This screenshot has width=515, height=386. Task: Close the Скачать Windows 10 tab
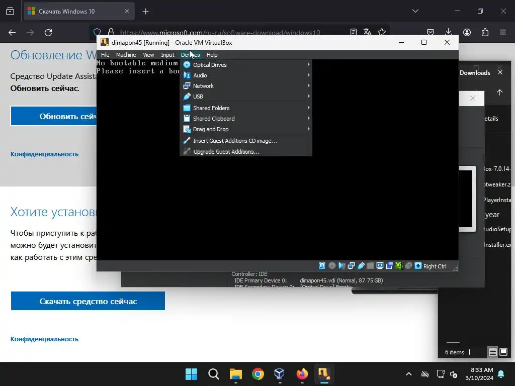pos(127,11)
